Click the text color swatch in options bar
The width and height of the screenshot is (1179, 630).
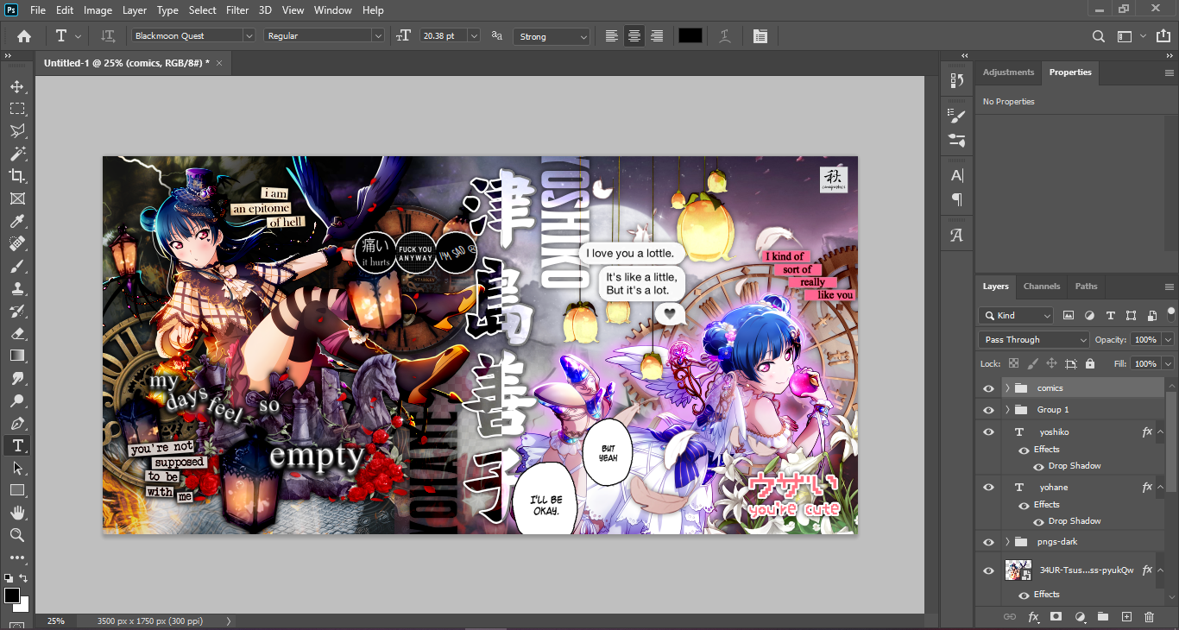click(x=690, y=36)
